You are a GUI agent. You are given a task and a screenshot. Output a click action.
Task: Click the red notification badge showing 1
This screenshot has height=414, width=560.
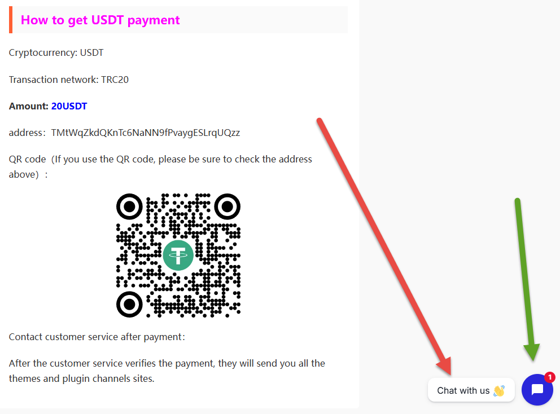550,377
